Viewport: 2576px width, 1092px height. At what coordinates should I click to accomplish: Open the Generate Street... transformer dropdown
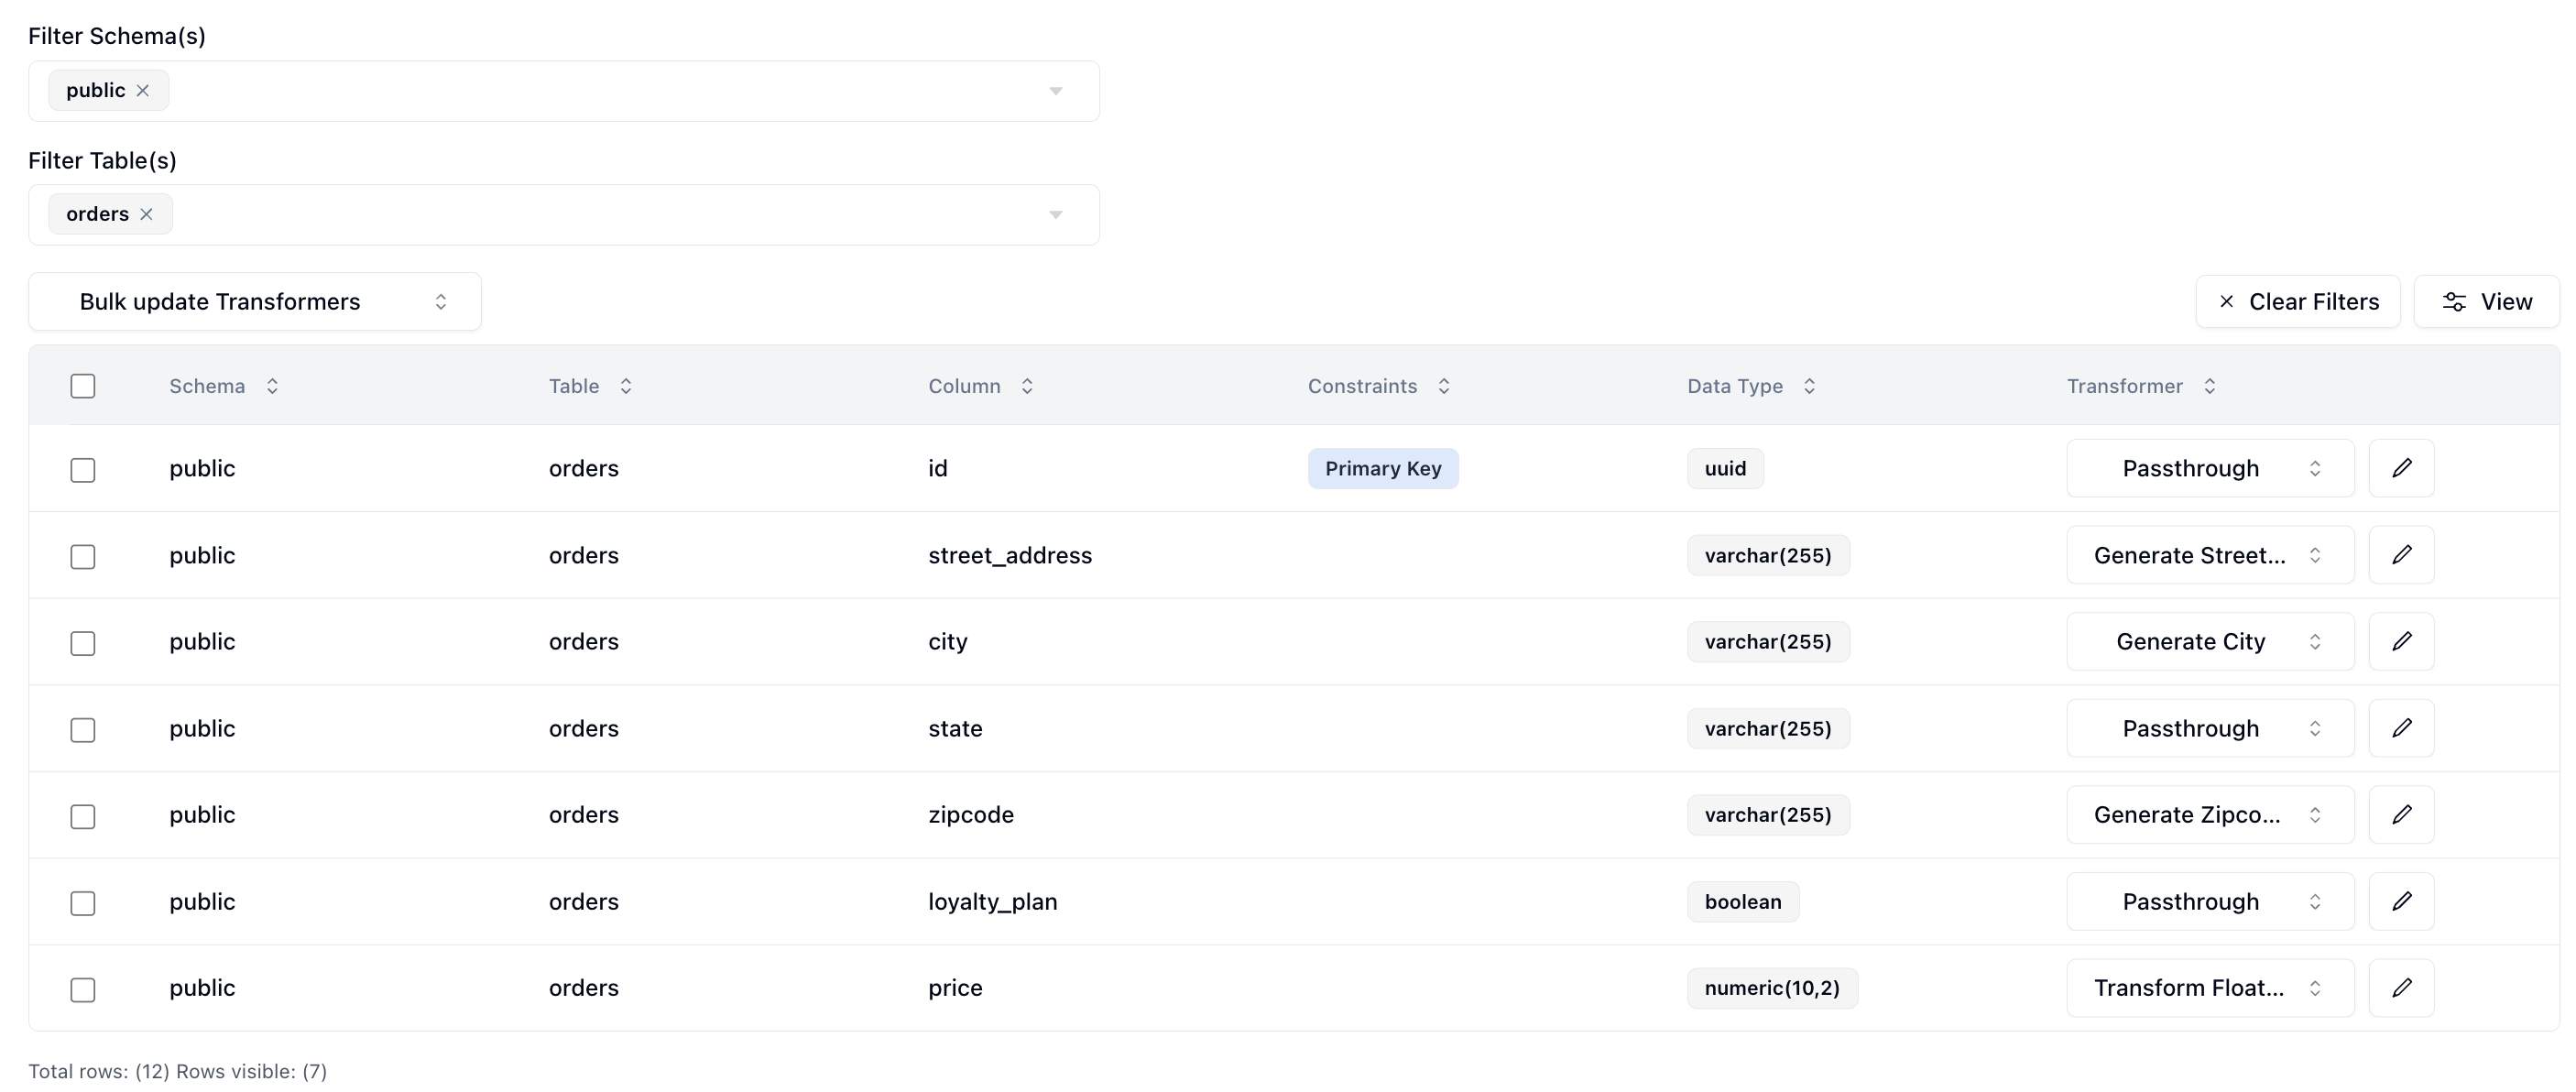(x=2210, y=555)
